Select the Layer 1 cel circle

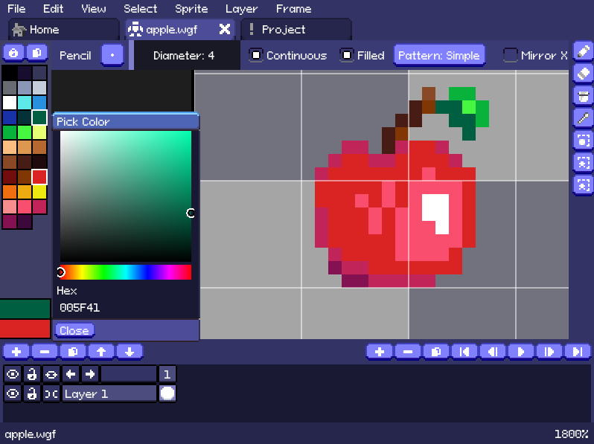[167, 393]
